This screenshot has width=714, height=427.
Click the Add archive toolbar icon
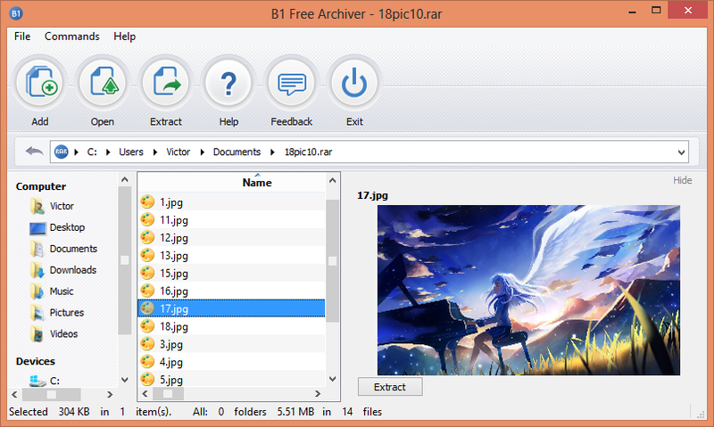(40, 83)
